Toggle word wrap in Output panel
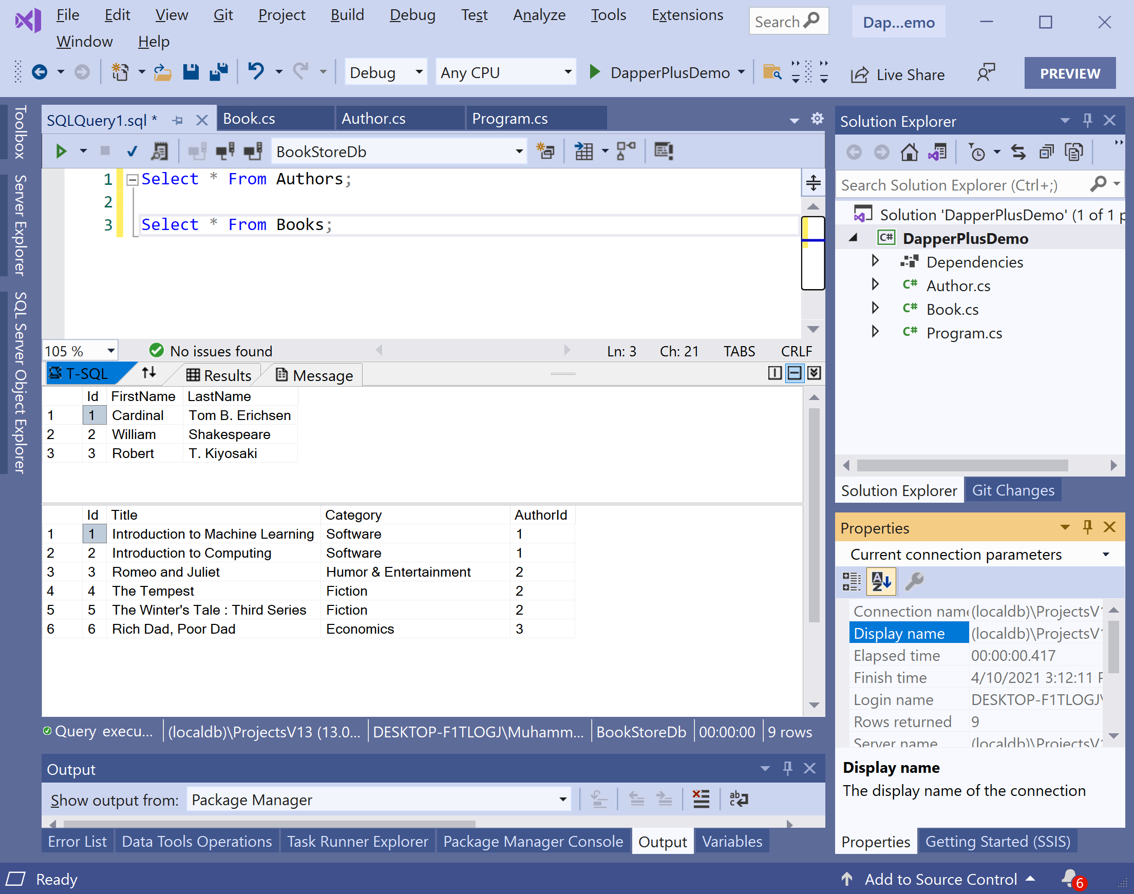The image size is (1134, 894). pos(739,800)
